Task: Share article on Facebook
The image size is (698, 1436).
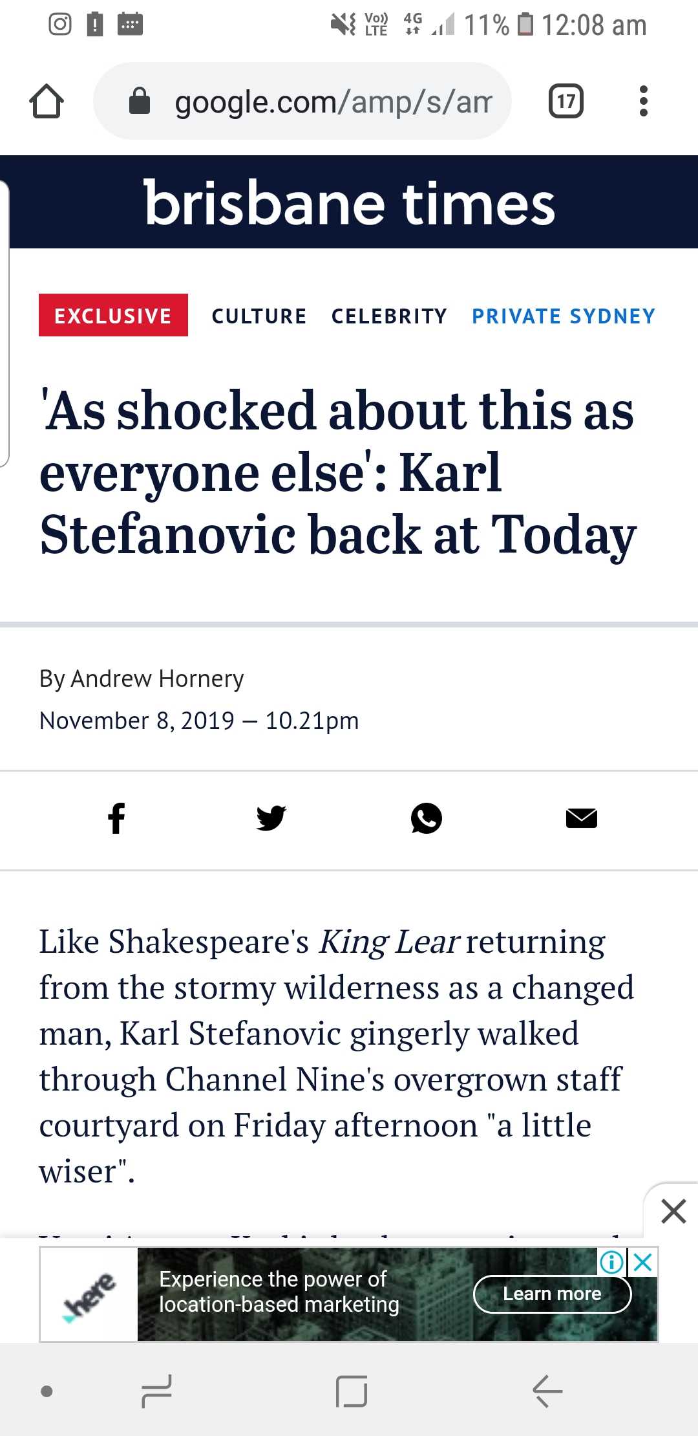Action: 116,818
